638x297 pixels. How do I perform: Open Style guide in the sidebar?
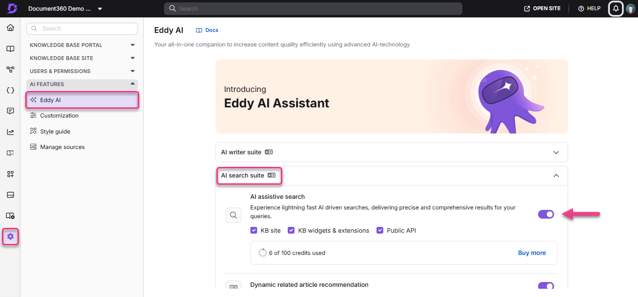click(x=55, y=131)
